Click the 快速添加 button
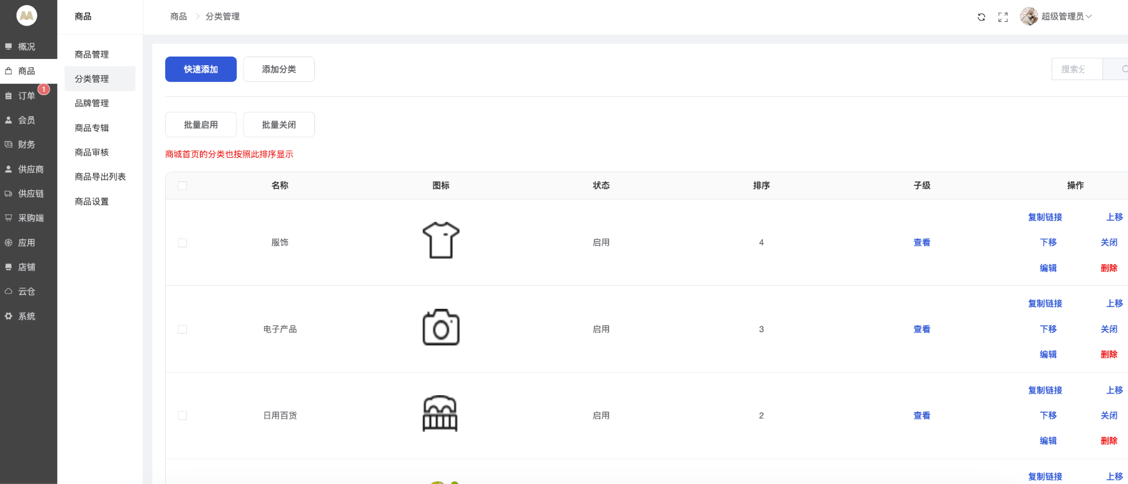The width and height of the screenshot is (1128, 484). click(x=201, y=69)
